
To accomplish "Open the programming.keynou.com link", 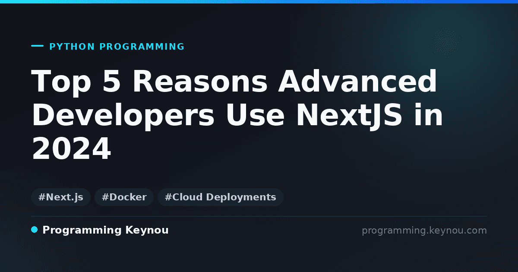I will 424,231.
